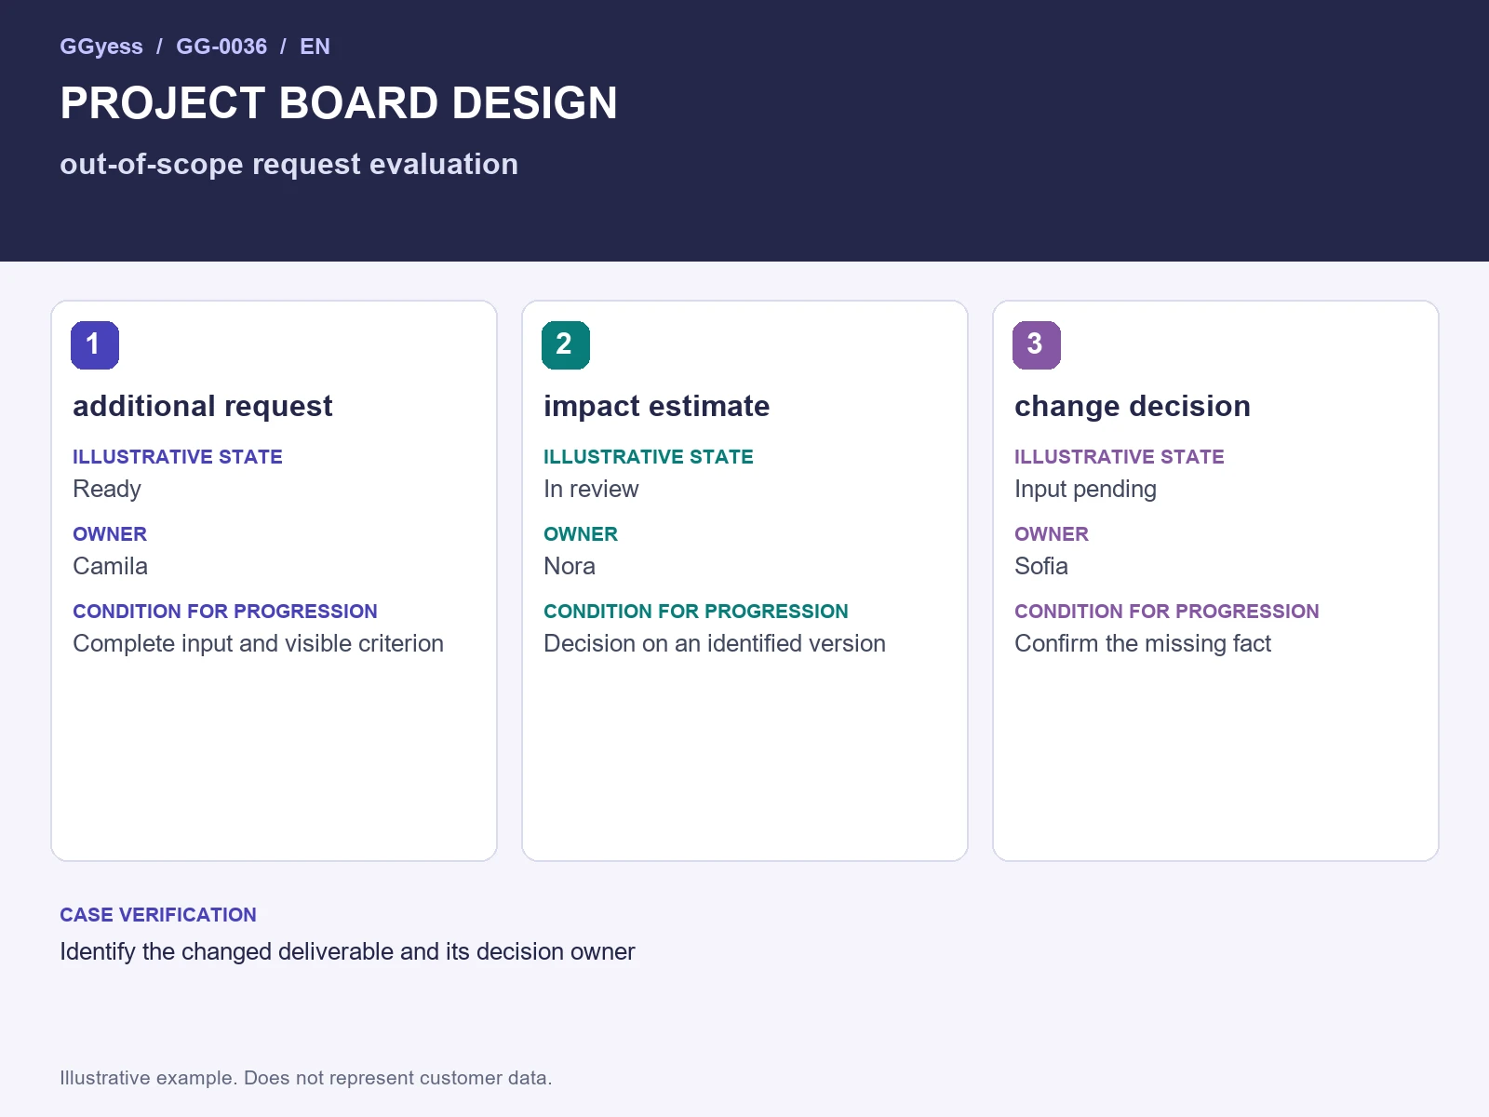
Task: Click Confirm the missing fact
Action: (x=1143, y=643)
